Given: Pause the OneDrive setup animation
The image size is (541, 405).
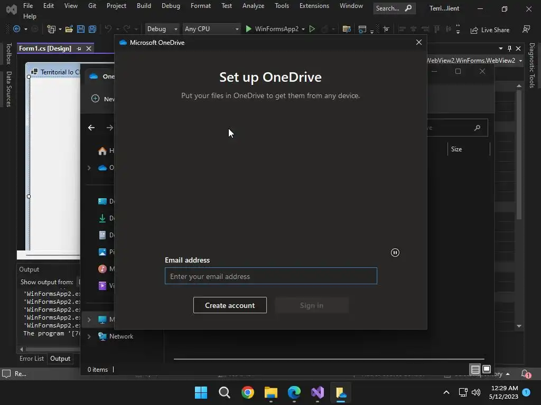Looking at the screenshot, I should (x=395, y=253).
